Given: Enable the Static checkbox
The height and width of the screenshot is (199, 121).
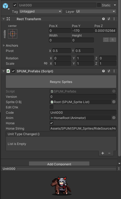Looking at the screenshot, I should pyautogui.click(x=99, y=5).
